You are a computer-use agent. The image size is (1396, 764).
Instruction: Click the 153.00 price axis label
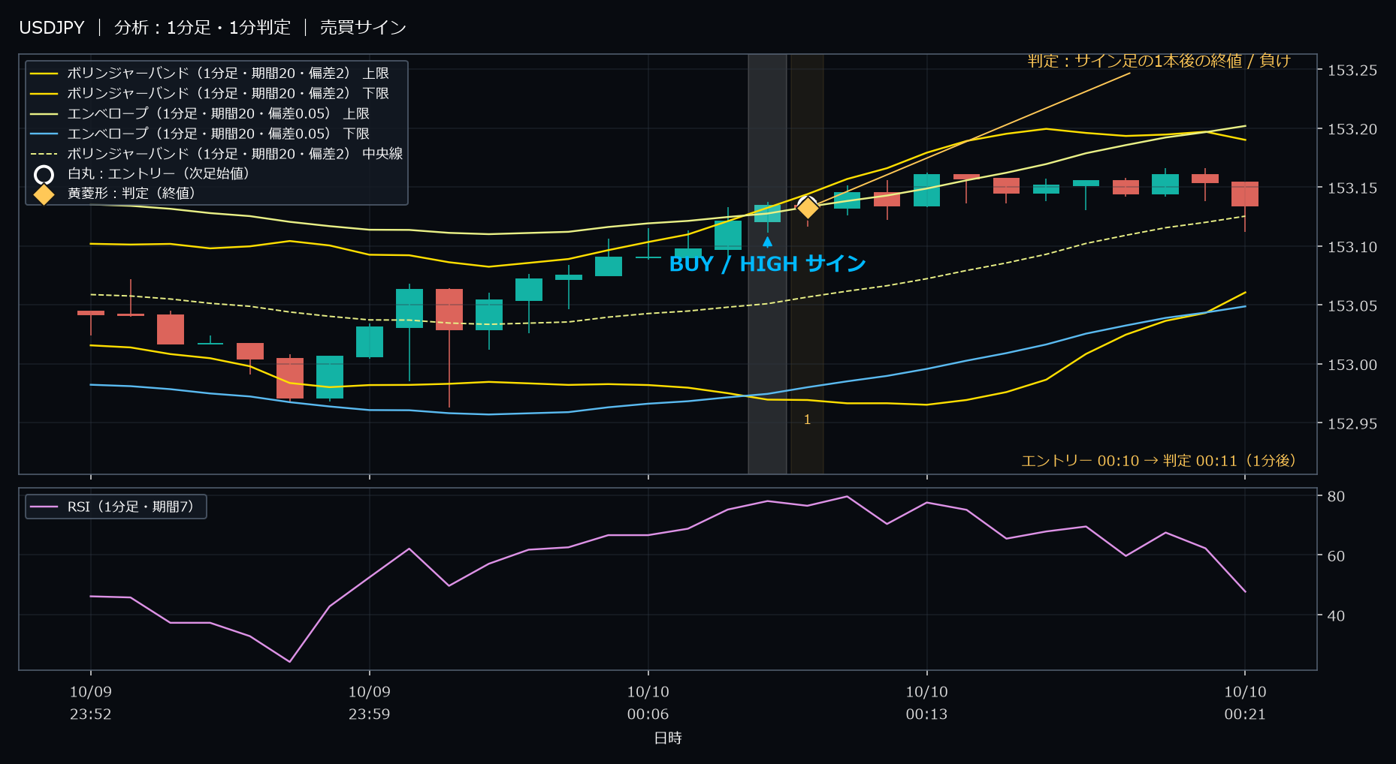(1352, 365)
